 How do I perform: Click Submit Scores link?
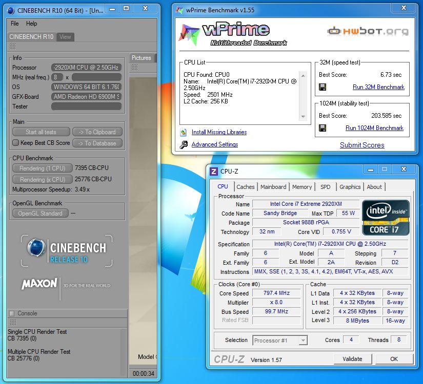point(362,145)
